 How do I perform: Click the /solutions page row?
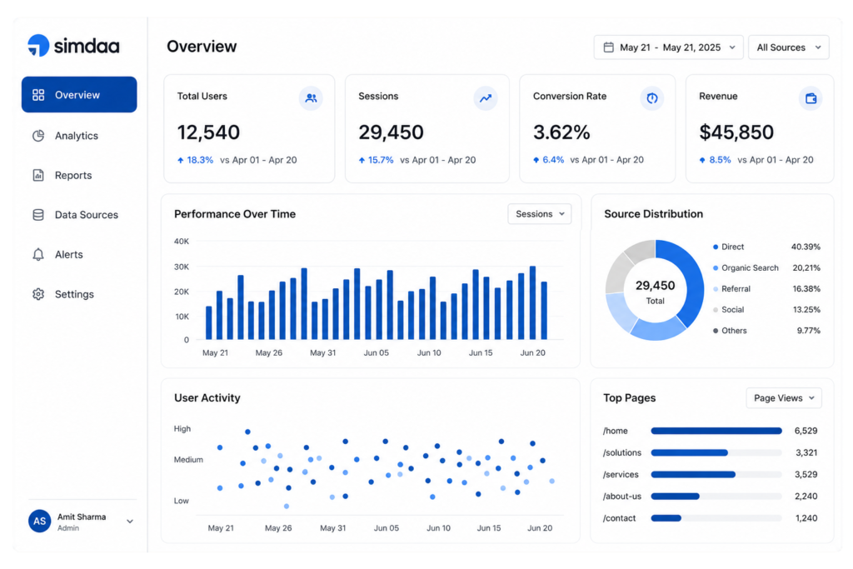point(711,452)
